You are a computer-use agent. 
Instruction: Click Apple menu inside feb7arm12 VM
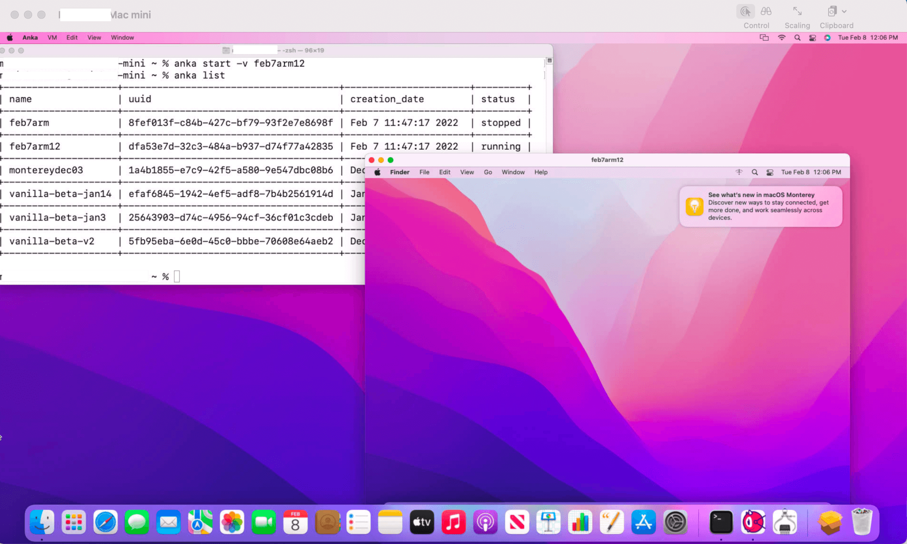377,172
